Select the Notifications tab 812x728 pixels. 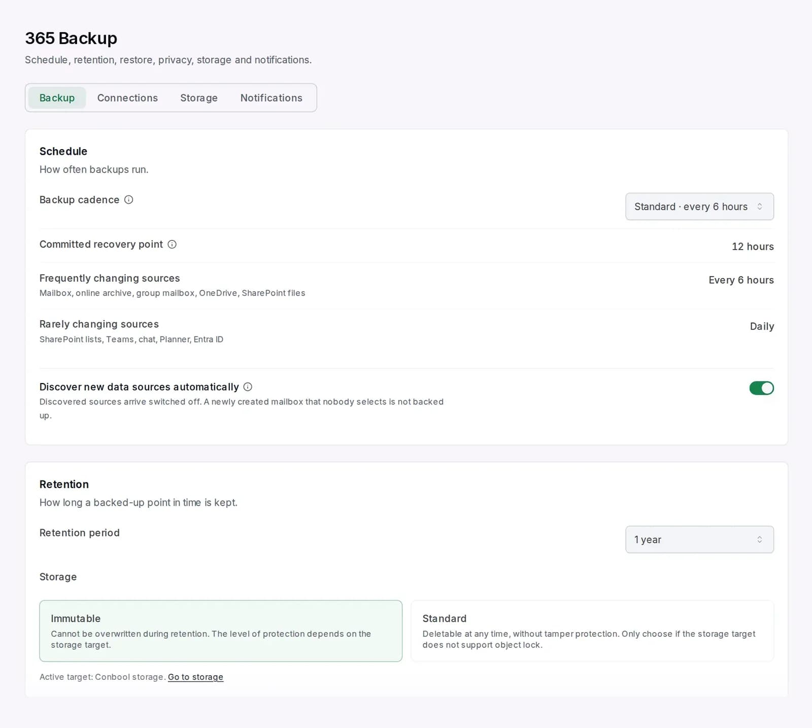pos(272,98)
